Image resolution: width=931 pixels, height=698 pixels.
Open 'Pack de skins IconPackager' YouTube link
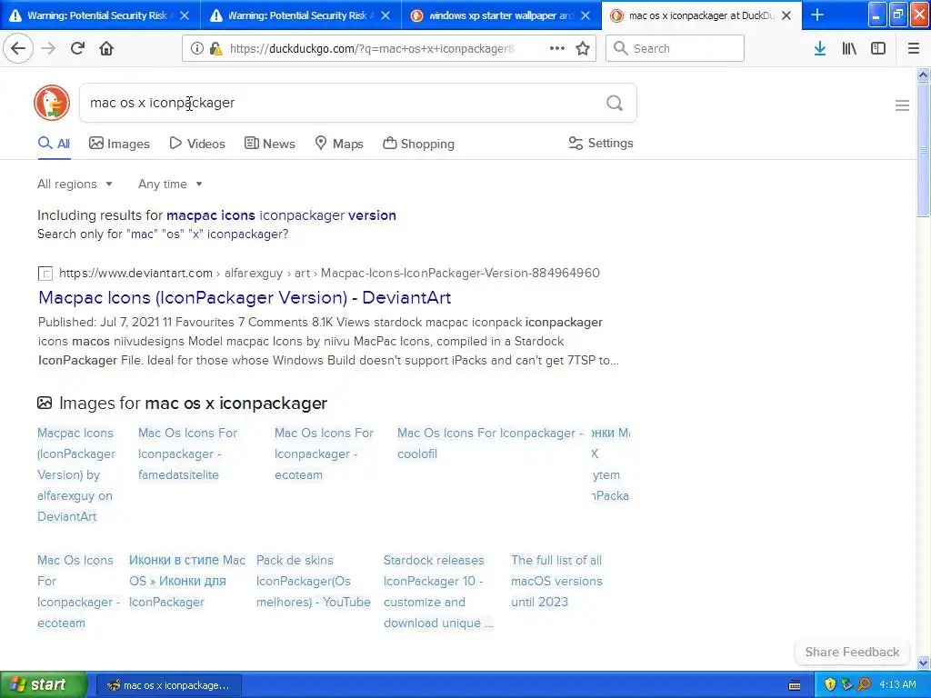314,581
